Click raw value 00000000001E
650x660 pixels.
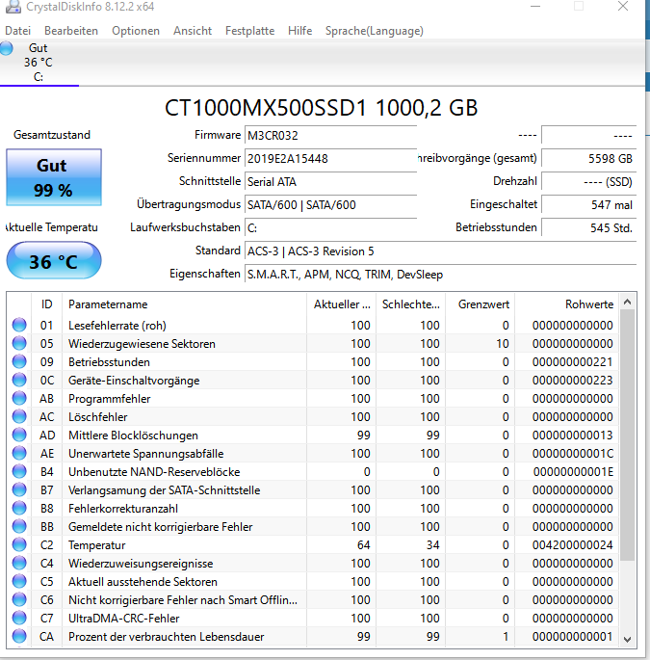(x=573, y=472)
